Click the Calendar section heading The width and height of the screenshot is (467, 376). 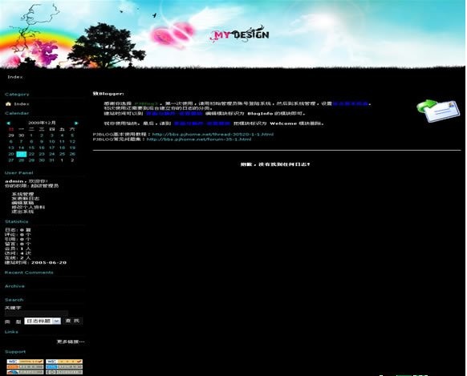(17, 113)
